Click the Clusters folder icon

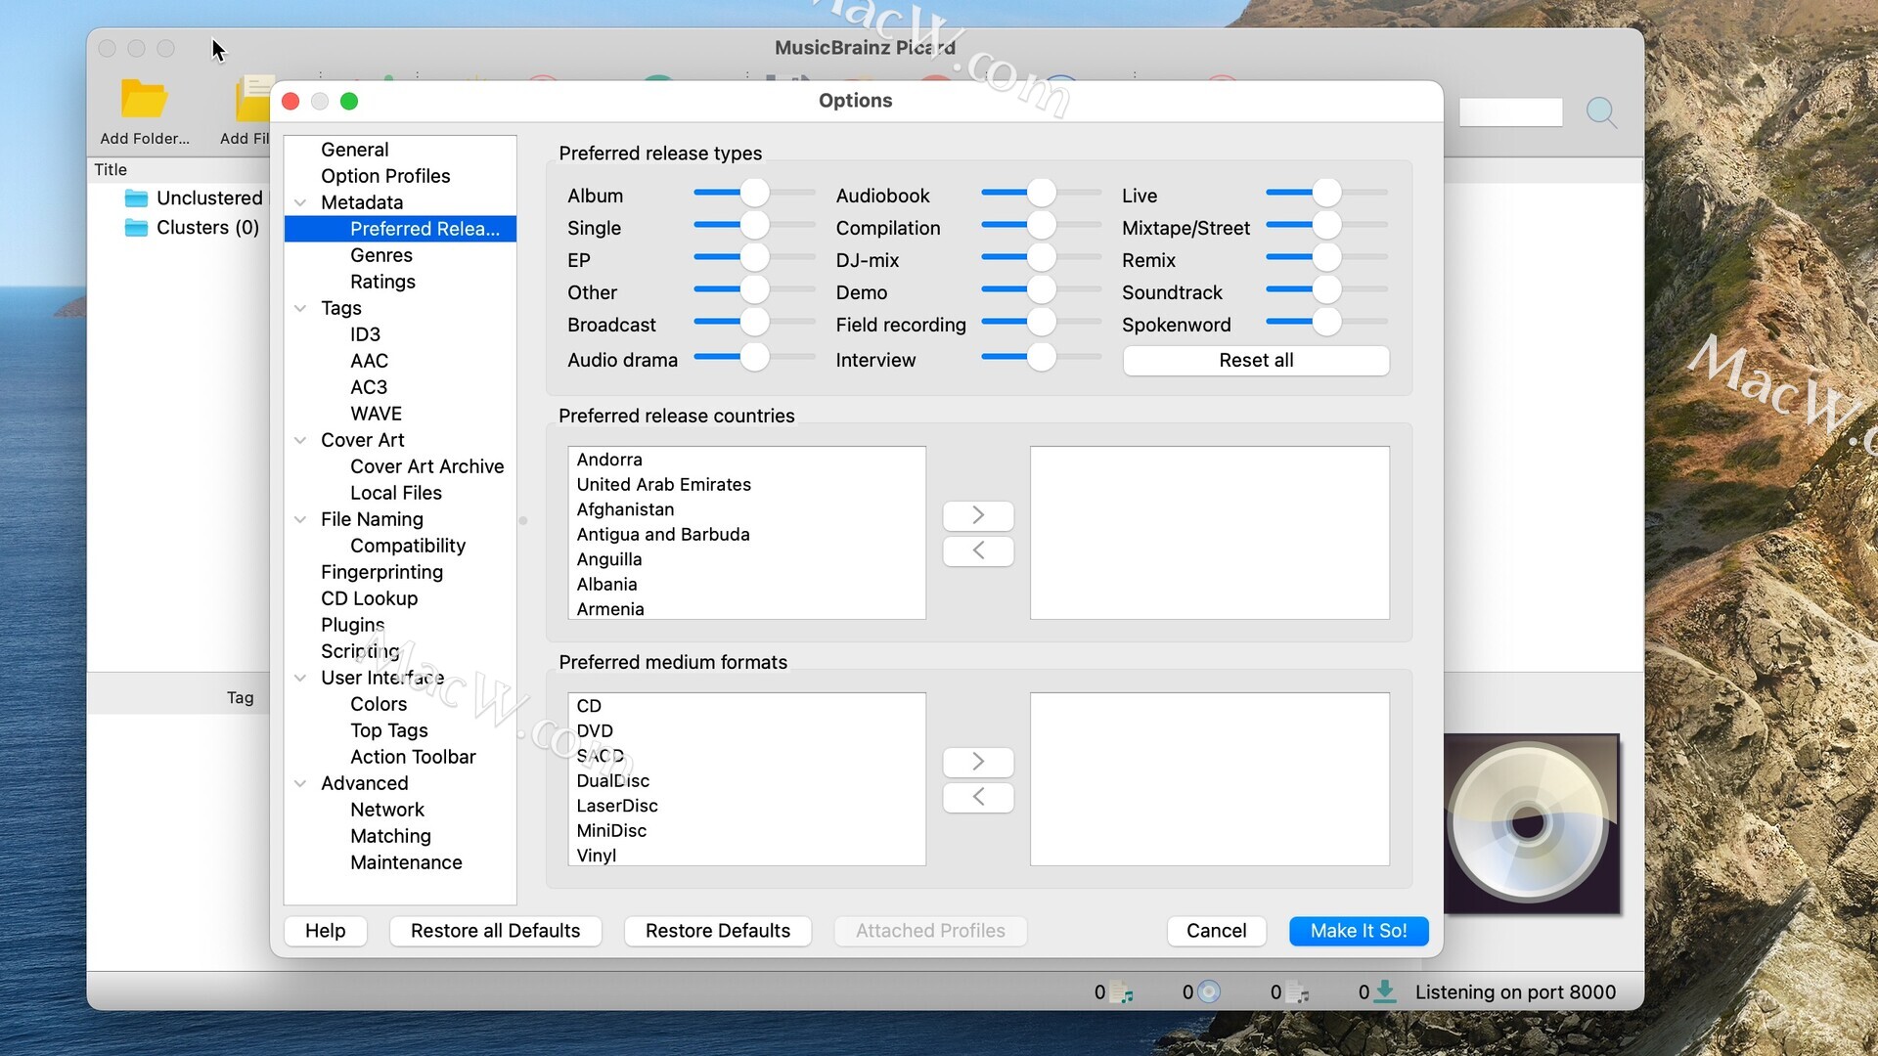click(136, 228)
